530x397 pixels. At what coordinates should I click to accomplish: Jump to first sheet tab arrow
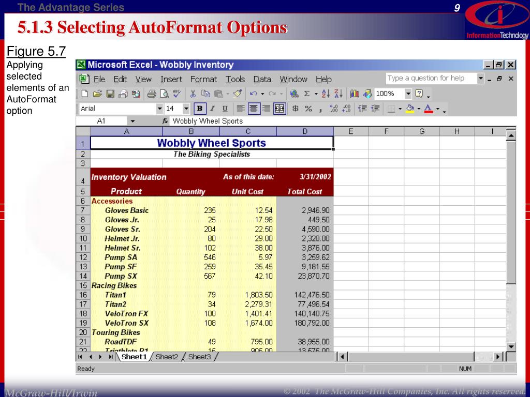(80, 357)
